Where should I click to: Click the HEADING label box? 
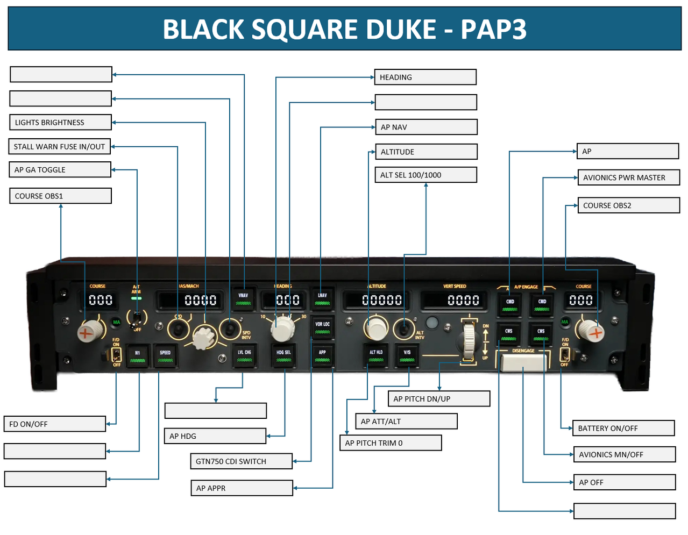click(x=425, y=77)
